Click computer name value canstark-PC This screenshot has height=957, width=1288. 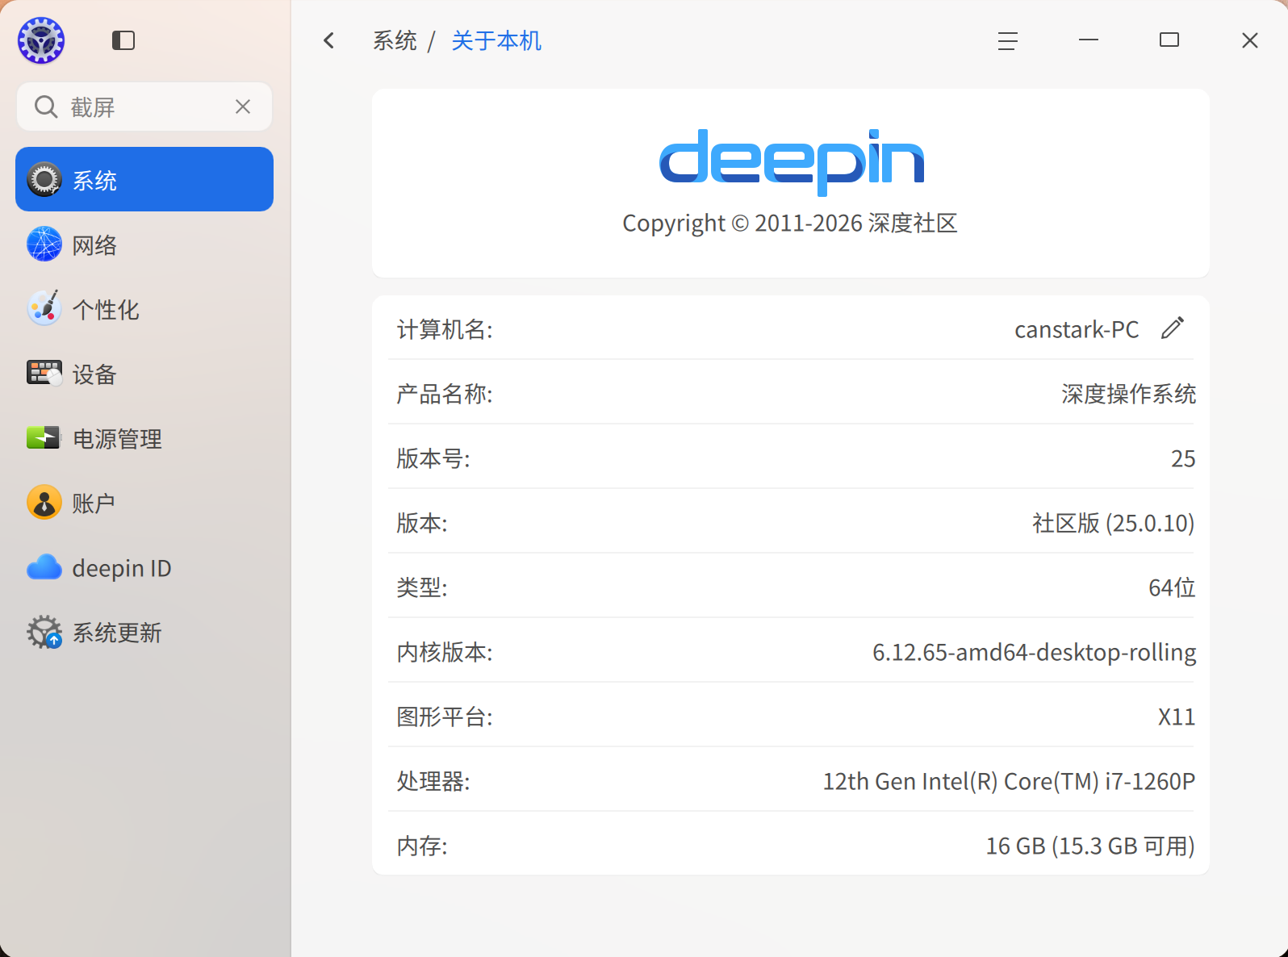click(1077, 329)
